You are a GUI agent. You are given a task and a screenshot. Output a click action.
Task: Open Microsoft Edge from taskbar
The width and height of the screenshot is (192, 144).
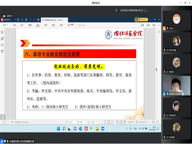[x=80, y=129]
